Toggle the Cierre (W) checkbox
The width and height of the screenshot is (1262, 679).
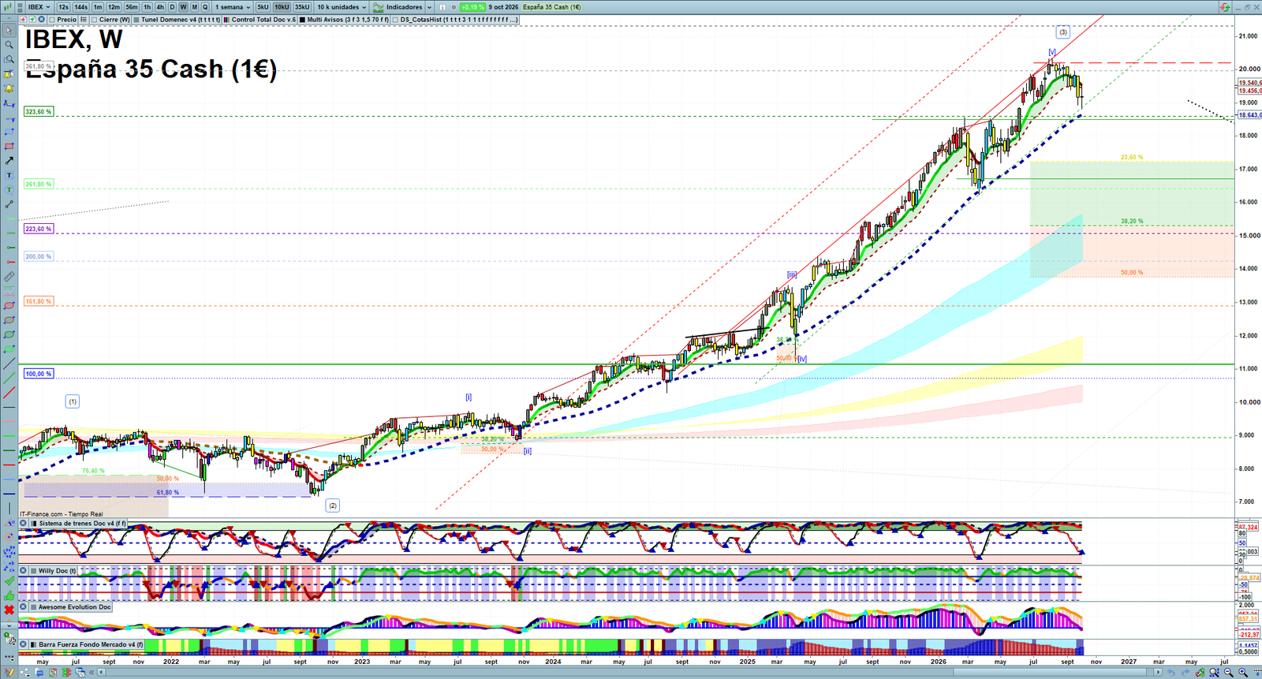(95, 20)
